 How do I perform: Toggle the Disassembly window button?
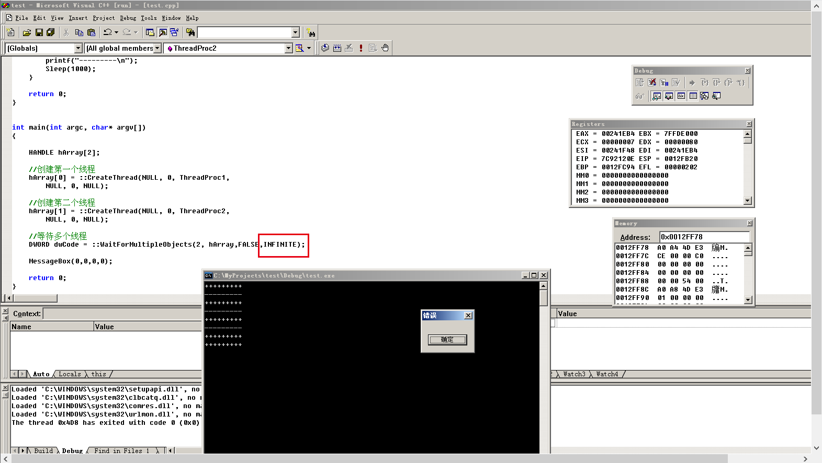click(716, 96)
